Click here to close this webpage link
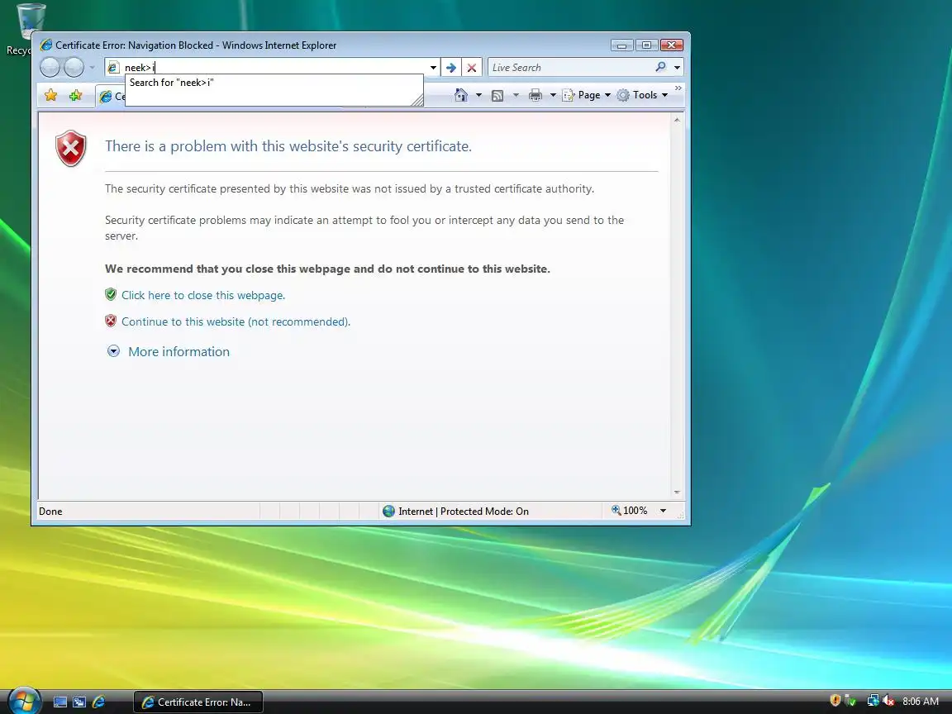 (203, 295)
